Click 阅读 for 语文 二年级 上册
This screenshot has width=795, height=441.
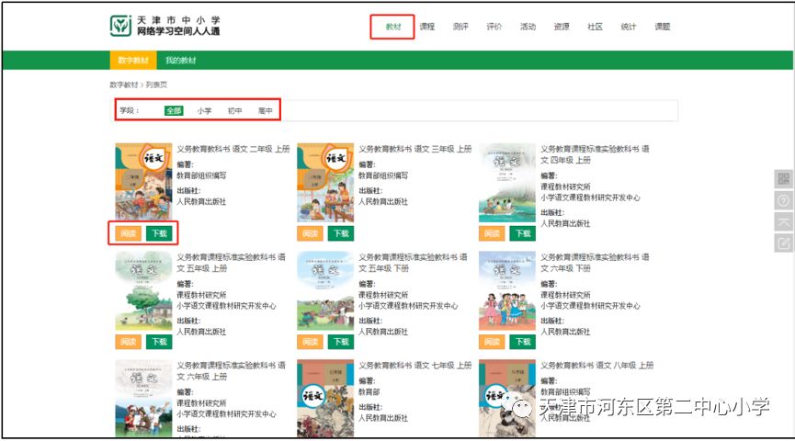(x=129, y=233)
